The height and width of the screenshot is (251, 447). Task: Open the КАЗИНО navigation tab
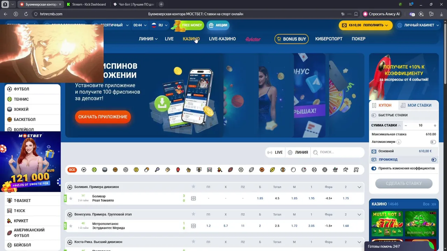pos(191,39)
